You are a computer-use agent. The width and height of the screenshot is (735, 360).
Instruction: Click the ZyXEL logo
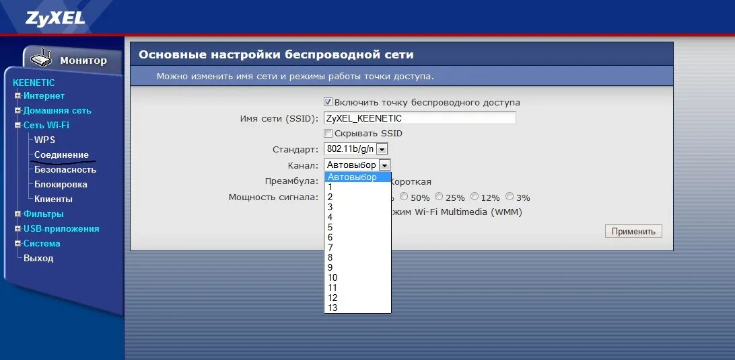click(x=55, y=18)
